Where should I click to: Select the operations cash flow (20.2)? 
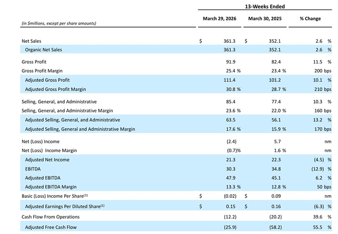(275, 217)
